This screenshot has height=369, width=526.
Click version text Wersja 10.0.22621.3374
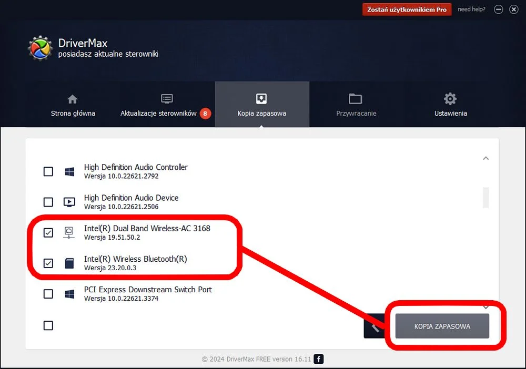[121, 298]
